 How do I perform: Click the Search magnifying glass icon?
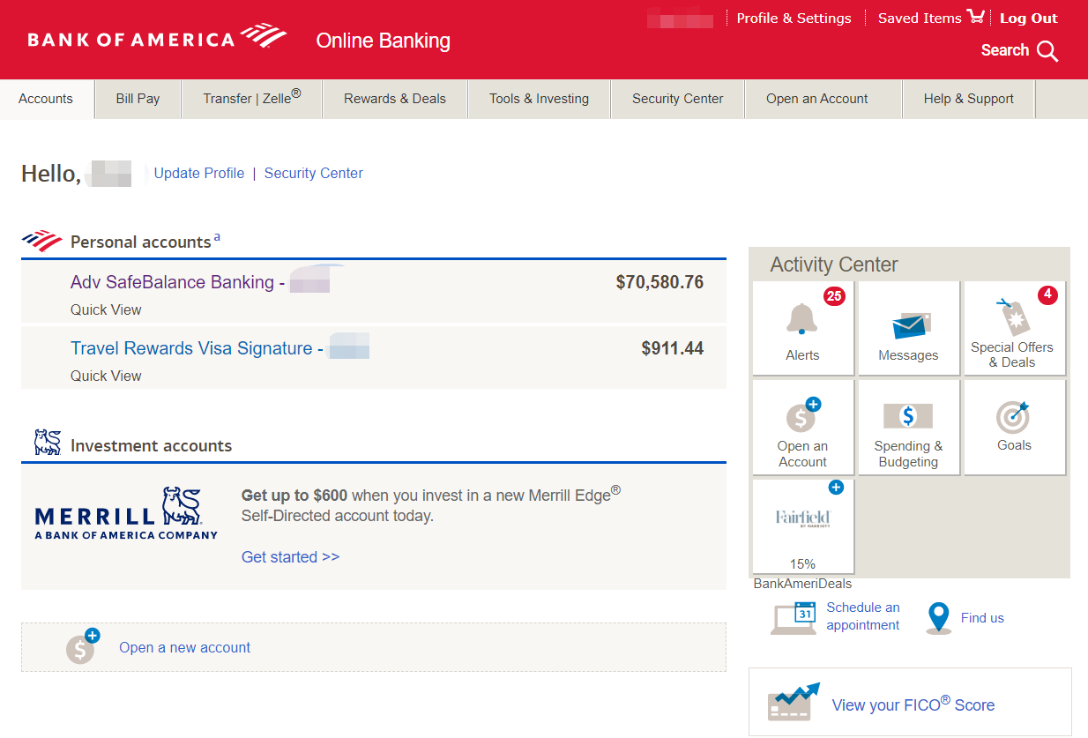pyautogui.click(x=1047, y=51)
